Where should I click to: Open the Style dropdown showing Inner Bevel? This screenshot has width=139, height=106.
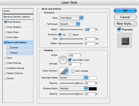(x=71, y=18)
